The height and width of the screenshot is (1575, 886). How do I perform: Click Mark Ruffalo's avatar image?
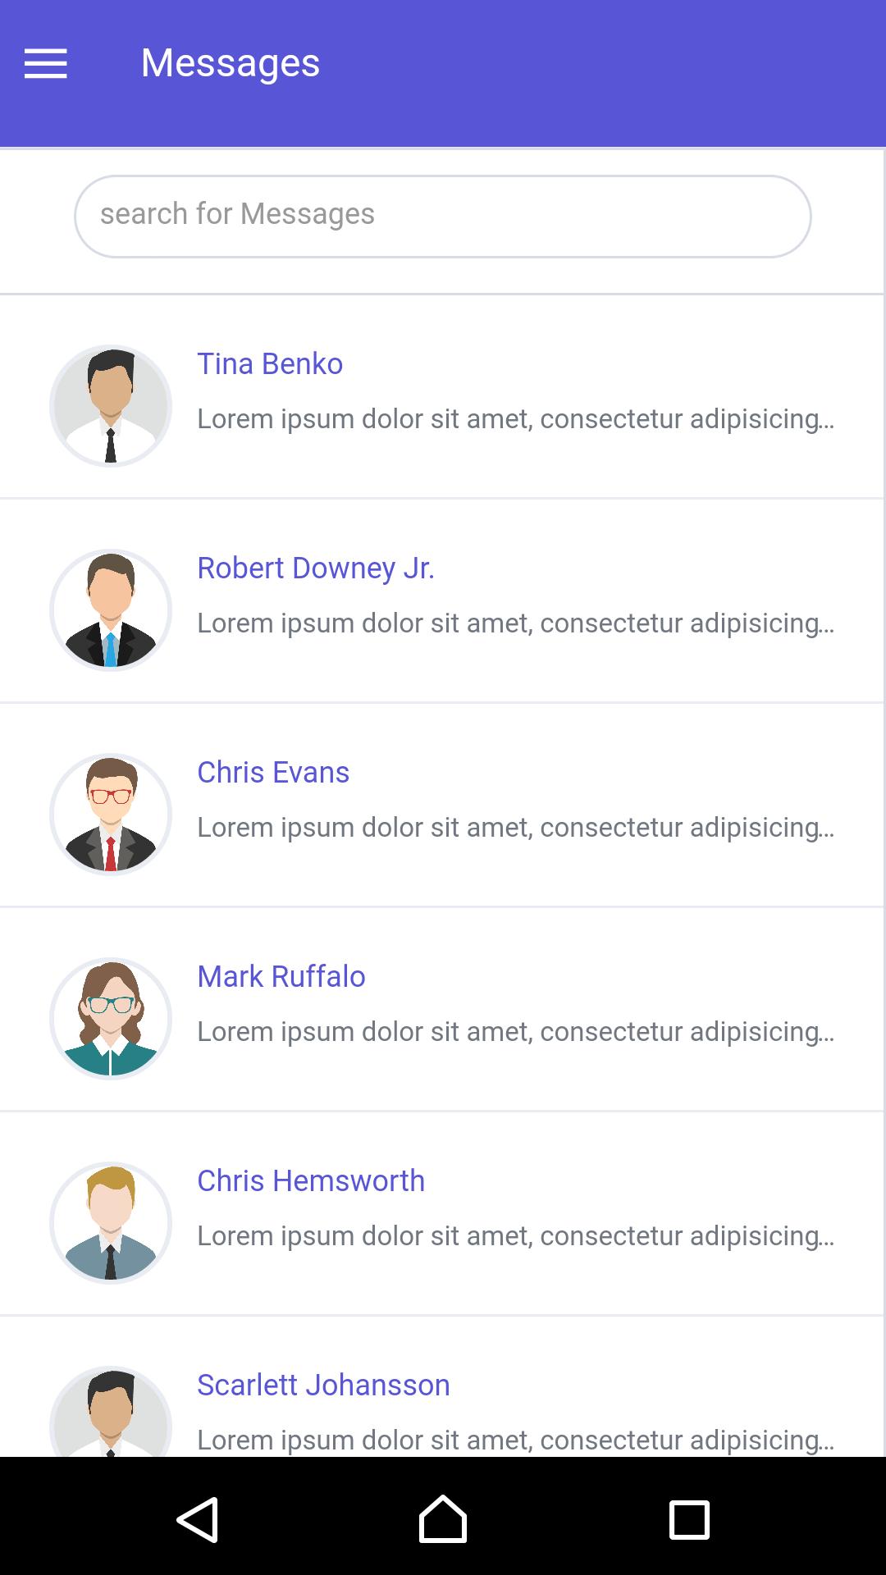[x=111, y=1019]
